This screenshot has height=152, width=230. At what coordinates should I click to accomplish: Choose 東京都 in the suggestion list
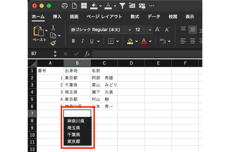point(74,141)
